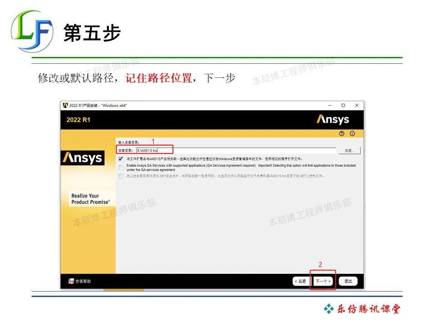Click the browse (浏览) button
The image size is (437, 328).
pos(349,151)
